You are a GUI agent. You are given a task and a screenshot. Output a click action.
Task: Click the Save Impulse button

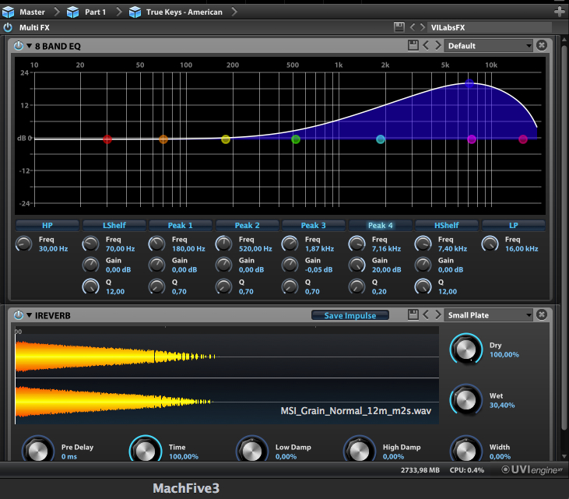click(x=350, y=315)
